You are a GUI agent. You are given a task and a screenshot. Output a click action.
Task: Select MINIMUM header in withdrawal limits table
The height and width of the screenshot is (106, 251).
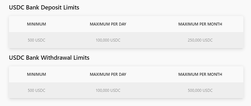pyautogui.click(x=36, y=74)
